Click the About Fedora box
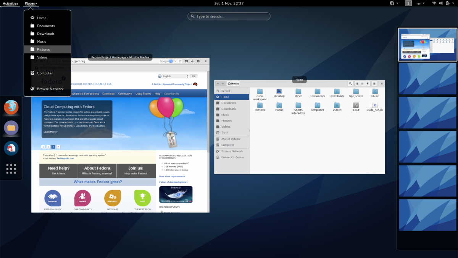The width and height of the screenshot is (458, 258). click(x=97, y=170)
